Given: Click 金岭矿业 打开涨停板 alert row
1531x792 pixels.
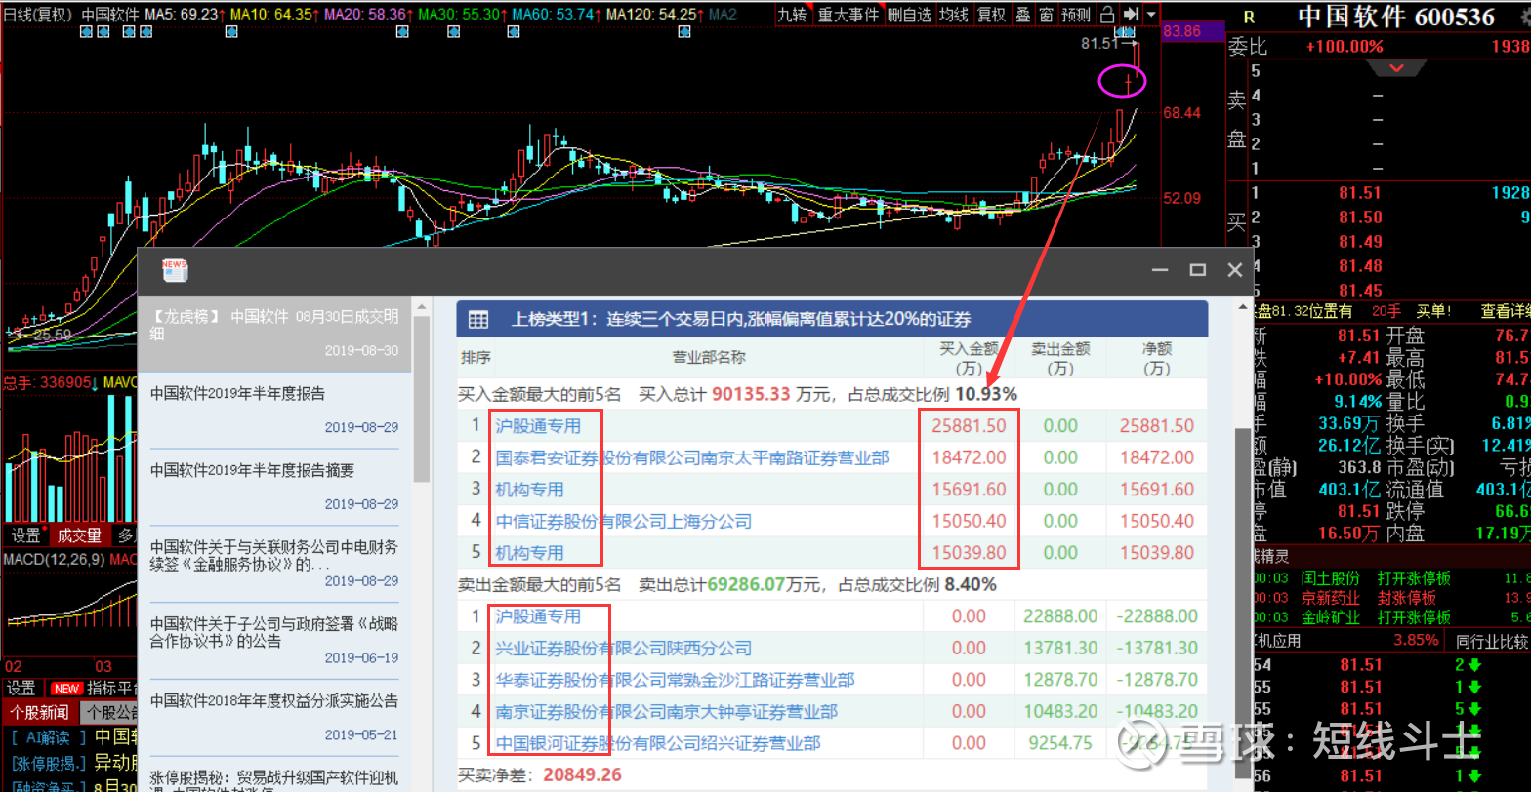Looking at the screenshot, I should pyautogui.click(x=1391, y=617).
